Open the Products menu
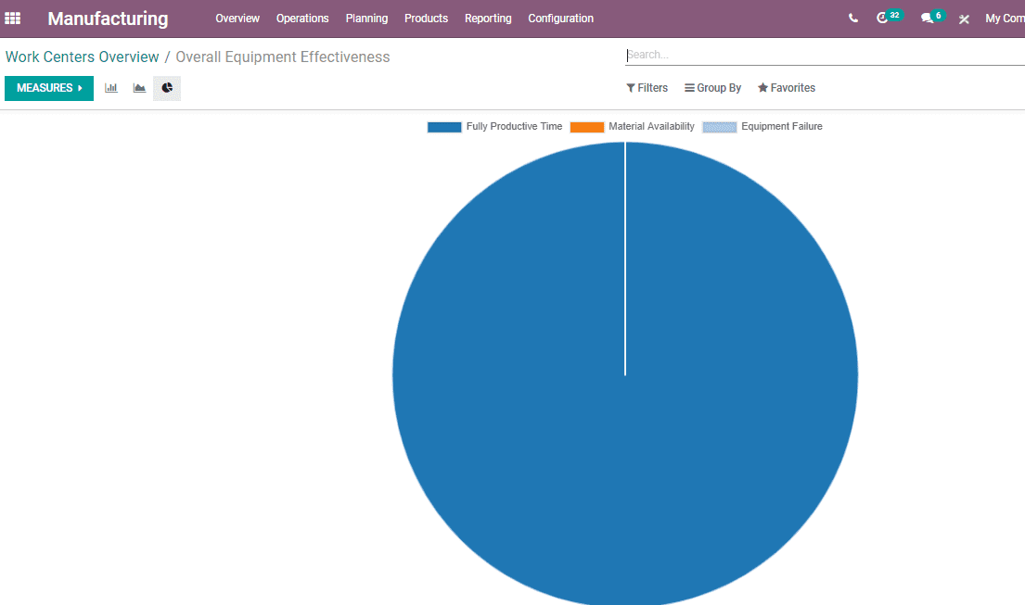Image resolution: width=1025 pixels, height=605 pixels. (426, 19)
